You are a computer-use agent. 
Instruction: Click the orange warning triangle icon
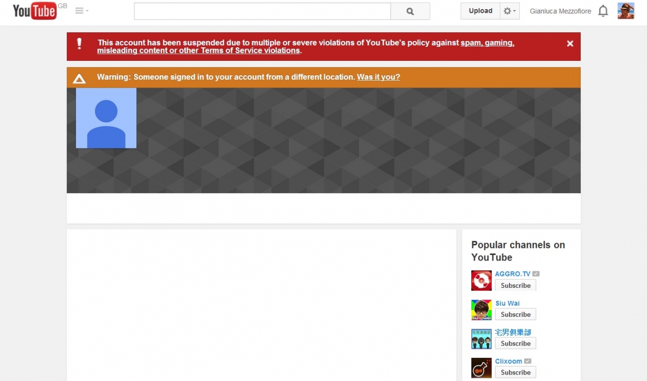79,79
